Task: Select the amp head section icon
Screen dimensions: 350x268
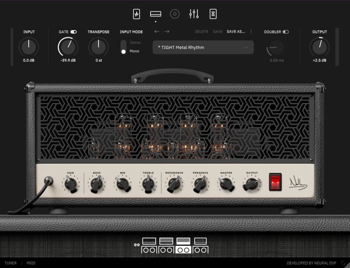Action: point(156,14)
